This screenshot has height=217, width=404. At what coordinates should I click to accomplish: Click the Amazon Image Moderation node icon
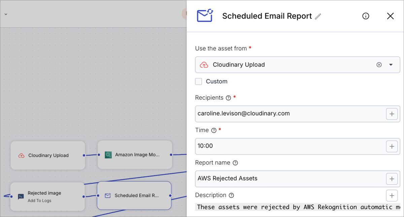click(x=108, y=155)
